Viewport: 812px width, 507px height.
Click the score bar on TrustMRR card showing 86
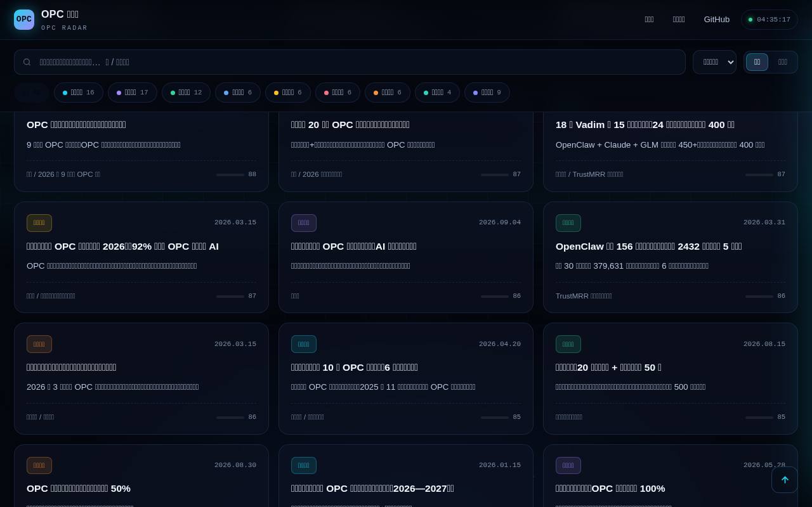[759, 296]
